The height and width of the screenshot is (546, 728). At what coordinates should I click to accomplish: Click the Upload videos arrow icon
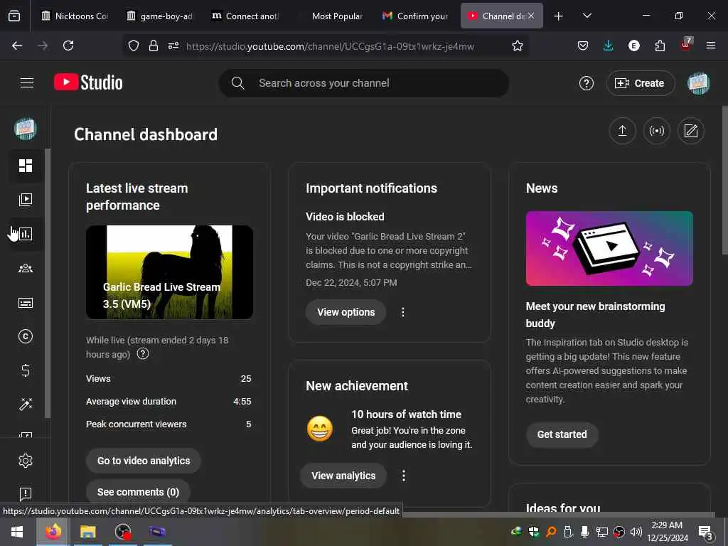pos(622,131)
